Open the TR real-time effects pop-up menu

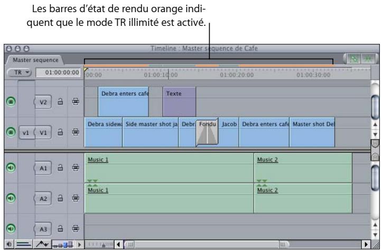point(20,72)
